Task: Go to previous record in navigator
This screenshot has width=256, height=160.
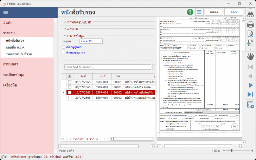Action: tap(70, 139)
